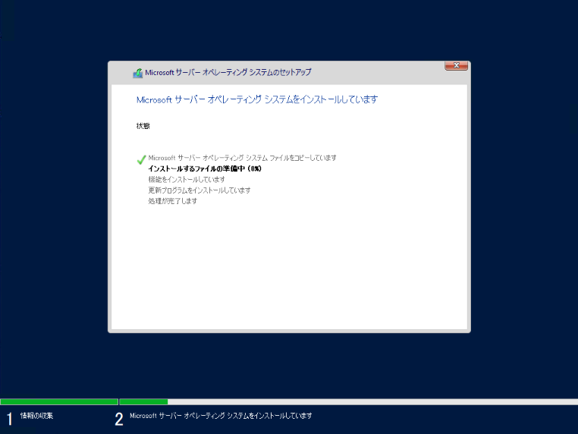
Task: Select the 'ファイルをコピーしています' status line
Action: [x=242, y=158]
